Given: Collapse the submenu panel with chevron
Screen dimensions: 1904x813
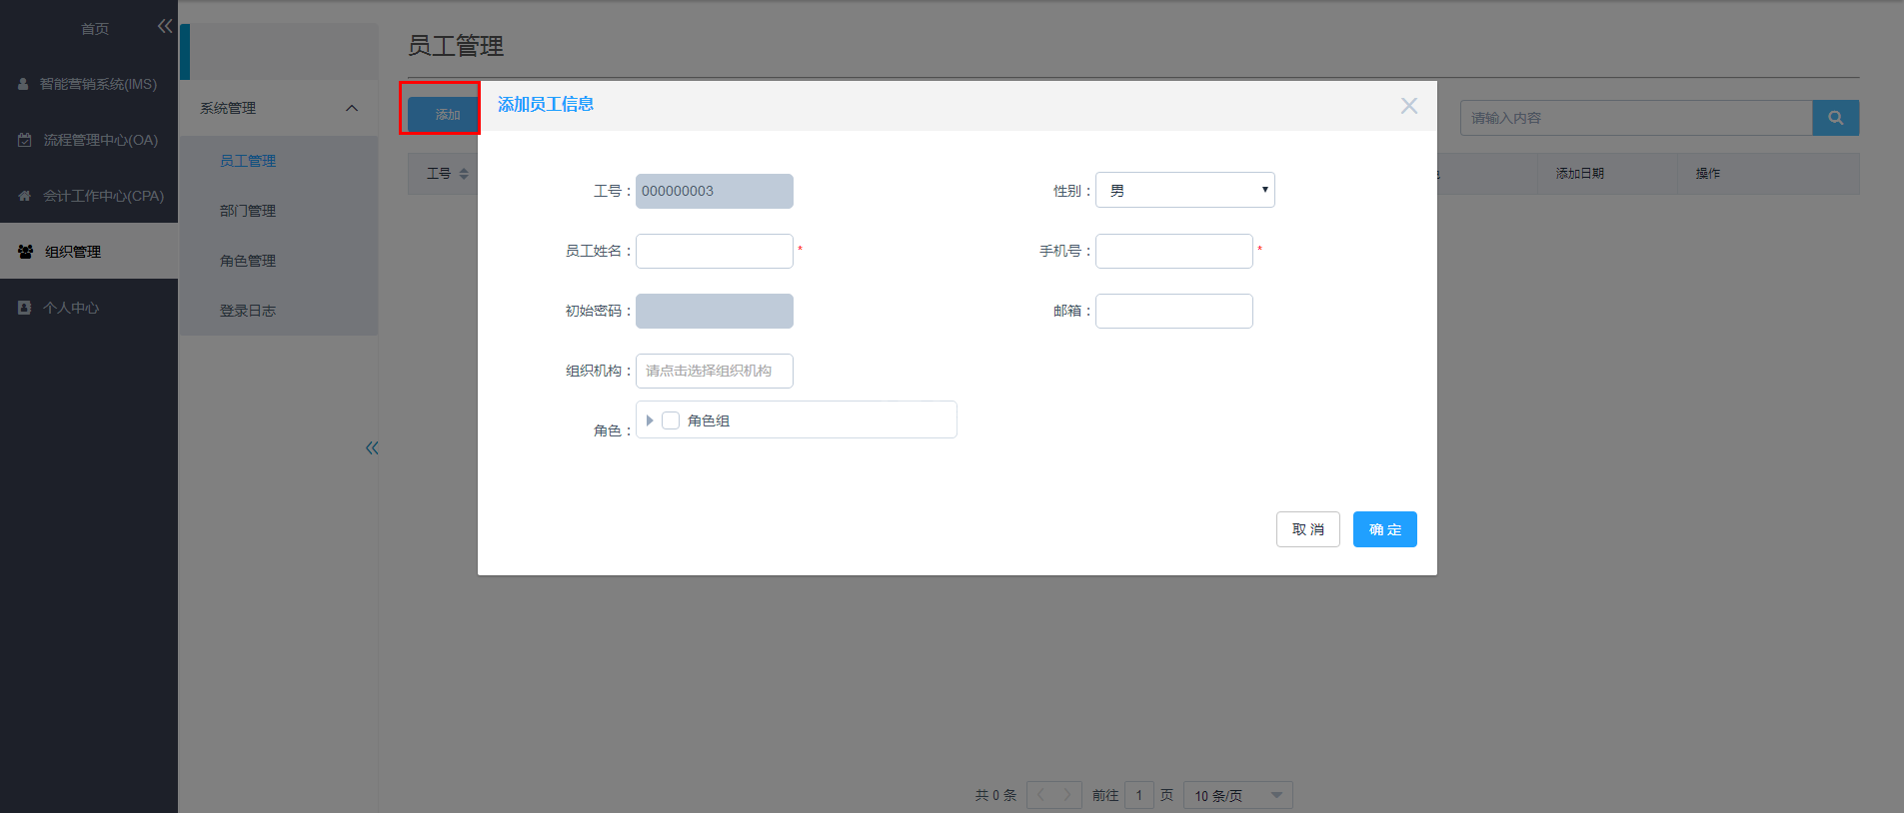Looking at the screenshot, I should (x=372, y=447).
